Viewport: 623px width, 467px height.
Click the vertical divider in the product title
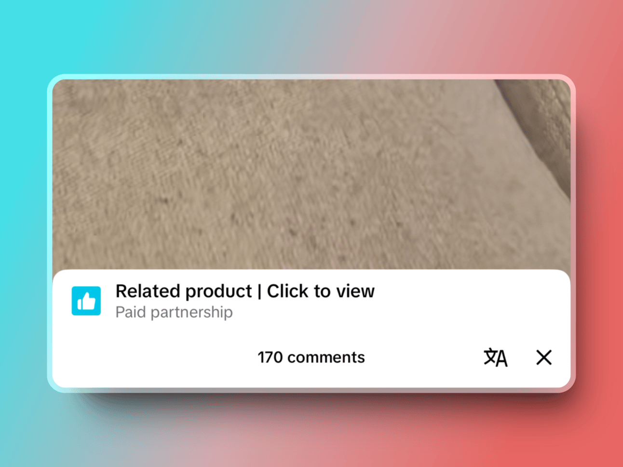(259, 292)
